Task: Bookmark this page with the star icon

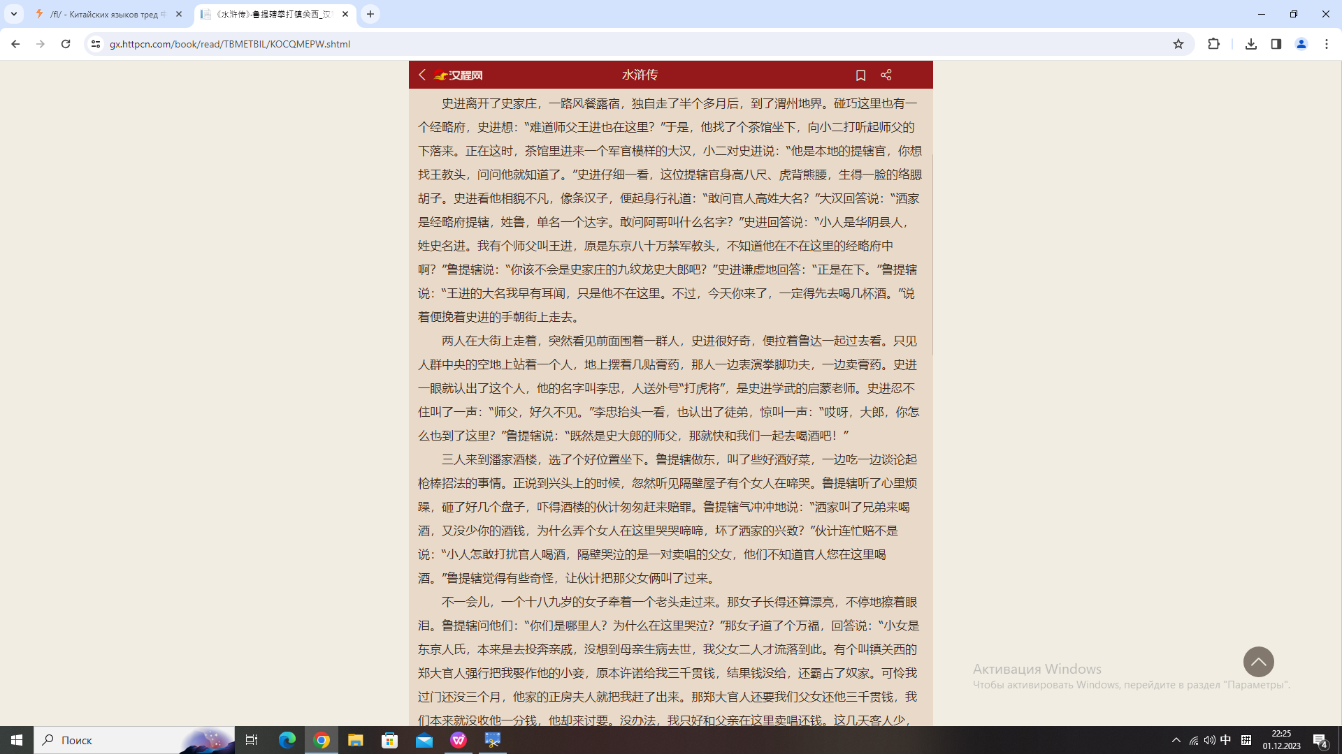Action: tap(1178, 44)
